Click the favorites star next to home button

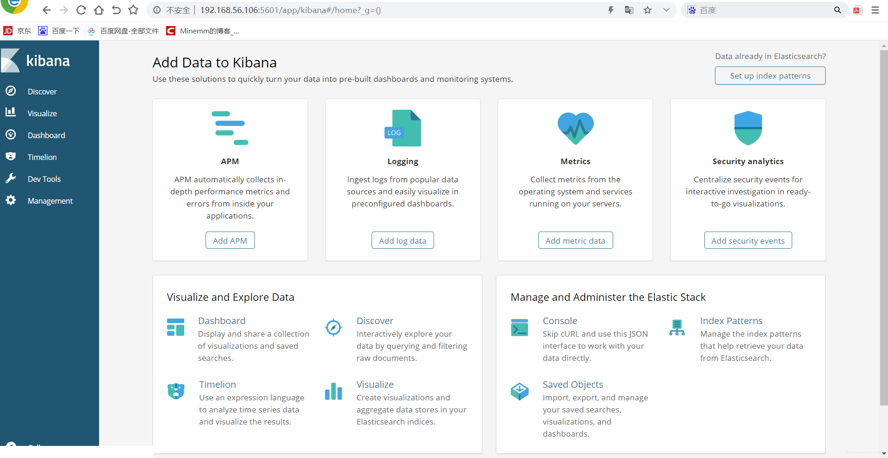(x=134, y=10)
